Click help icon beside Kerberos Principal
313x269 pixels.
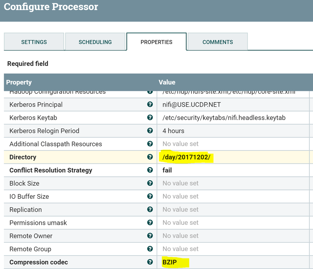(150, 104)
